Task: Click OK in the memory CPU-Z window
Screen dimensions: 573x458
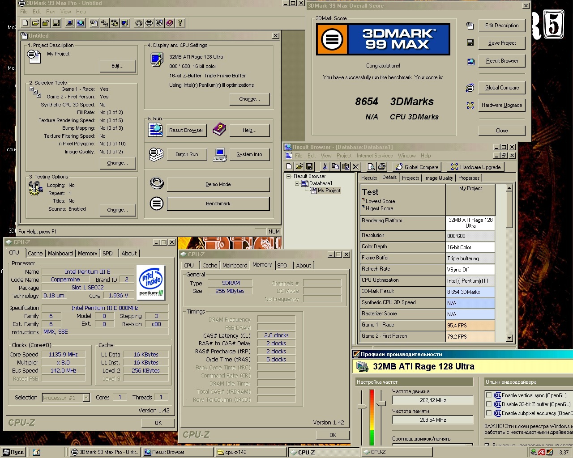Action: coord(333,435)
